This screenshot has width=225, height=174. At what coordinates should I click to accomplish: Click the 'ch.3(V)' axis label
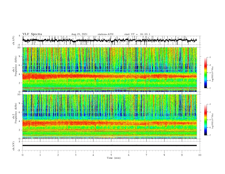(x=14, y=146)
